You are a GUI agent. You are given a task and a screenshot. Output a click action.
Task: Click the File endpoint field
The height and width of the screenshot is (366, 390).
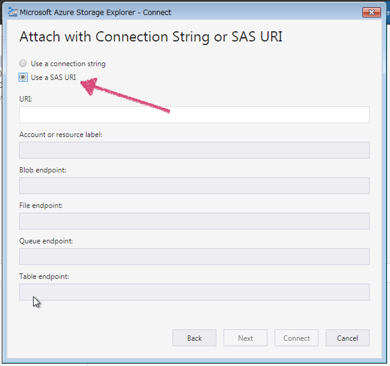(x=194, y=221)
